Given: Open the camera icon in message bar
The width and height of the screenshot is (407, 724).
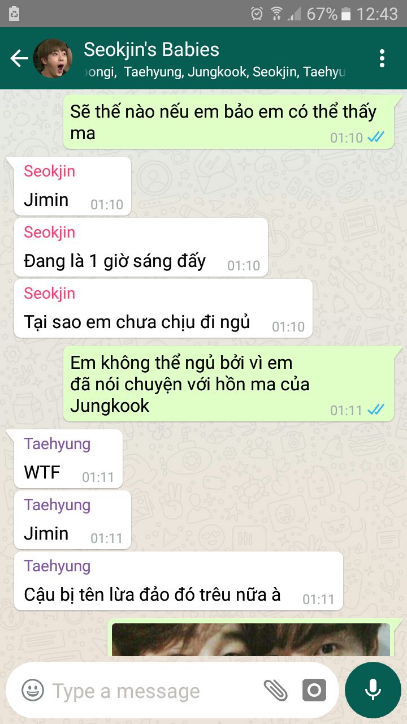Looking at the screenshot, I should coord(314,690).
